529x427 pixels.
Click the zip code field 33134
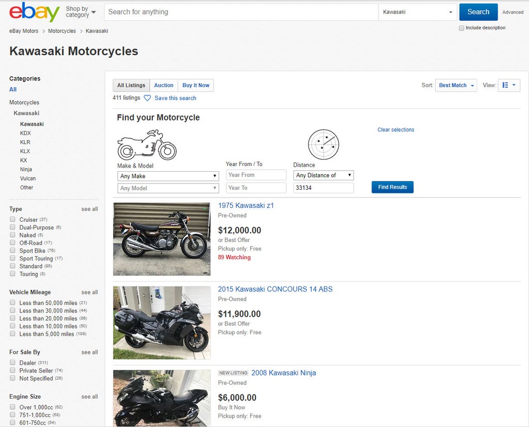323,188
